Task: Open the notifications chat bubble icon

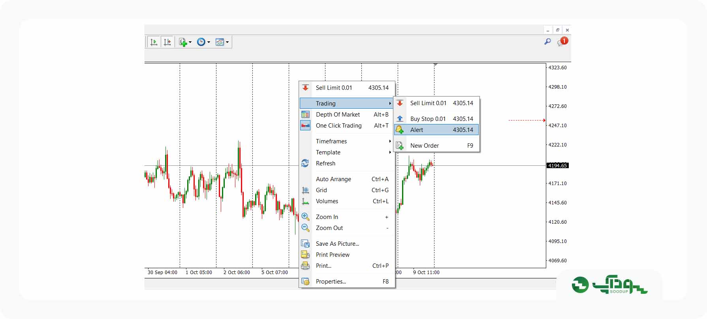Action: tap(562, 41)
